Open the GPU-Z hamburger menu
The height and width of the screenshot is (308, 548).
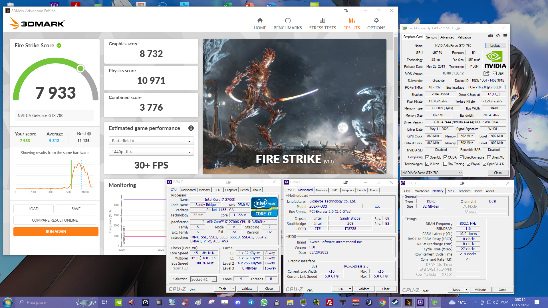pos(505,36)
